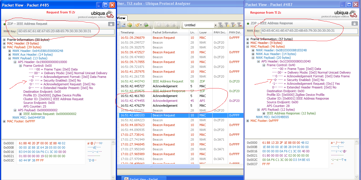The height and width of the screenshot is (180, 361).
Task: Click the edit filter funnel with pencil
Action: click(x=233, y=25)
